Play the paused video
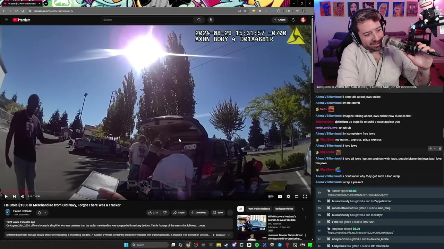444x249 pixels. [6, 196]
